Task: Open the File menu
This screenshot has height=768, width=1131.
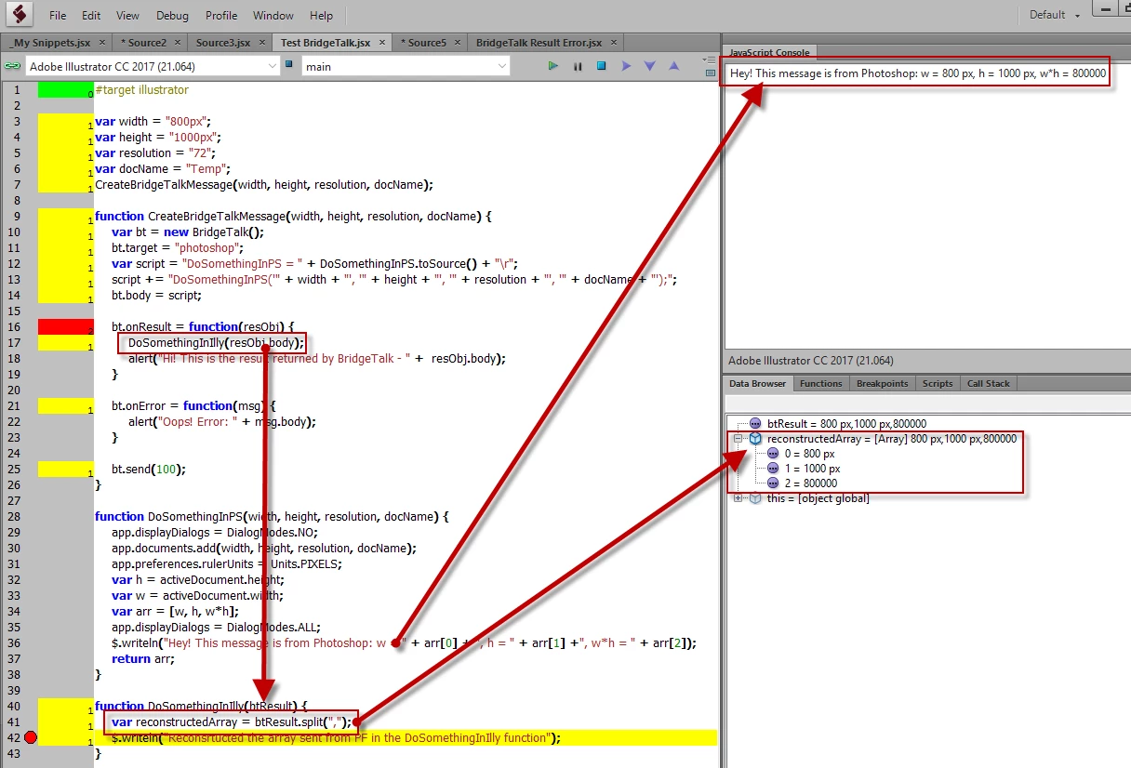Action: (x=58, y=16)
